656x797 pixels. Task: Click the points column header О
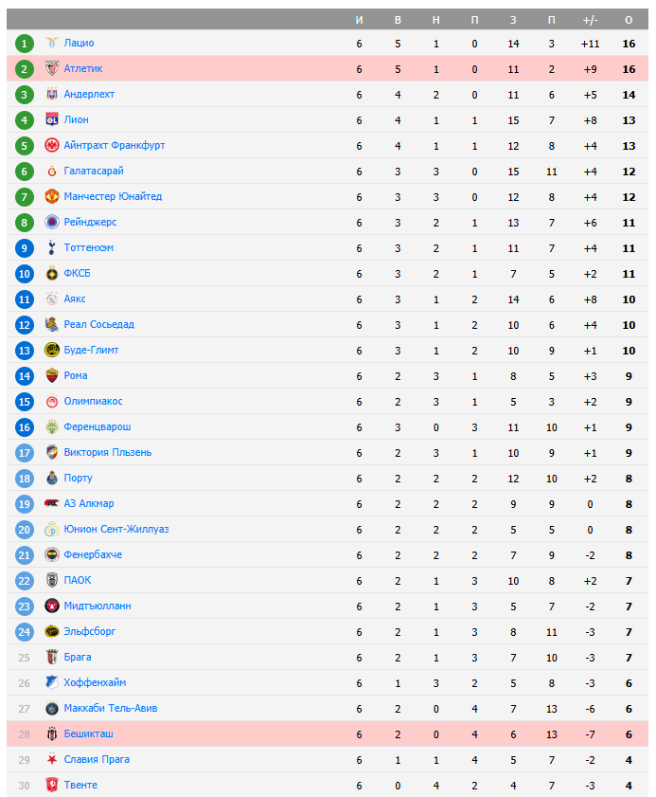point(629,20)
